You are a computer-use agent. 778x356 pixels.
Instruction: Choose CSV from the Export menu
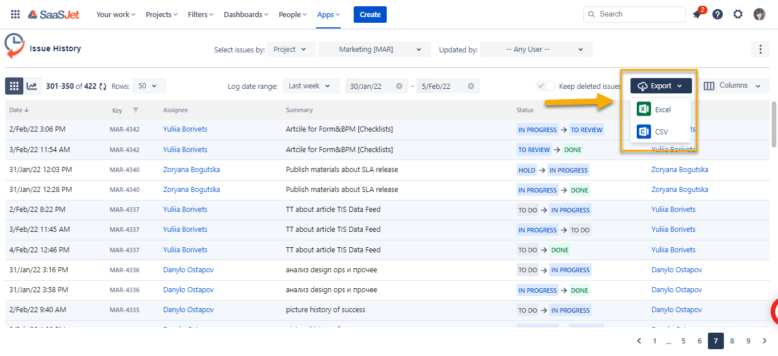tap(661, 132)
